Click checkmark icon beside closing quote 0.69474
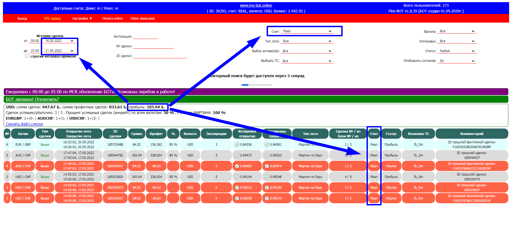 pos(267,166)
